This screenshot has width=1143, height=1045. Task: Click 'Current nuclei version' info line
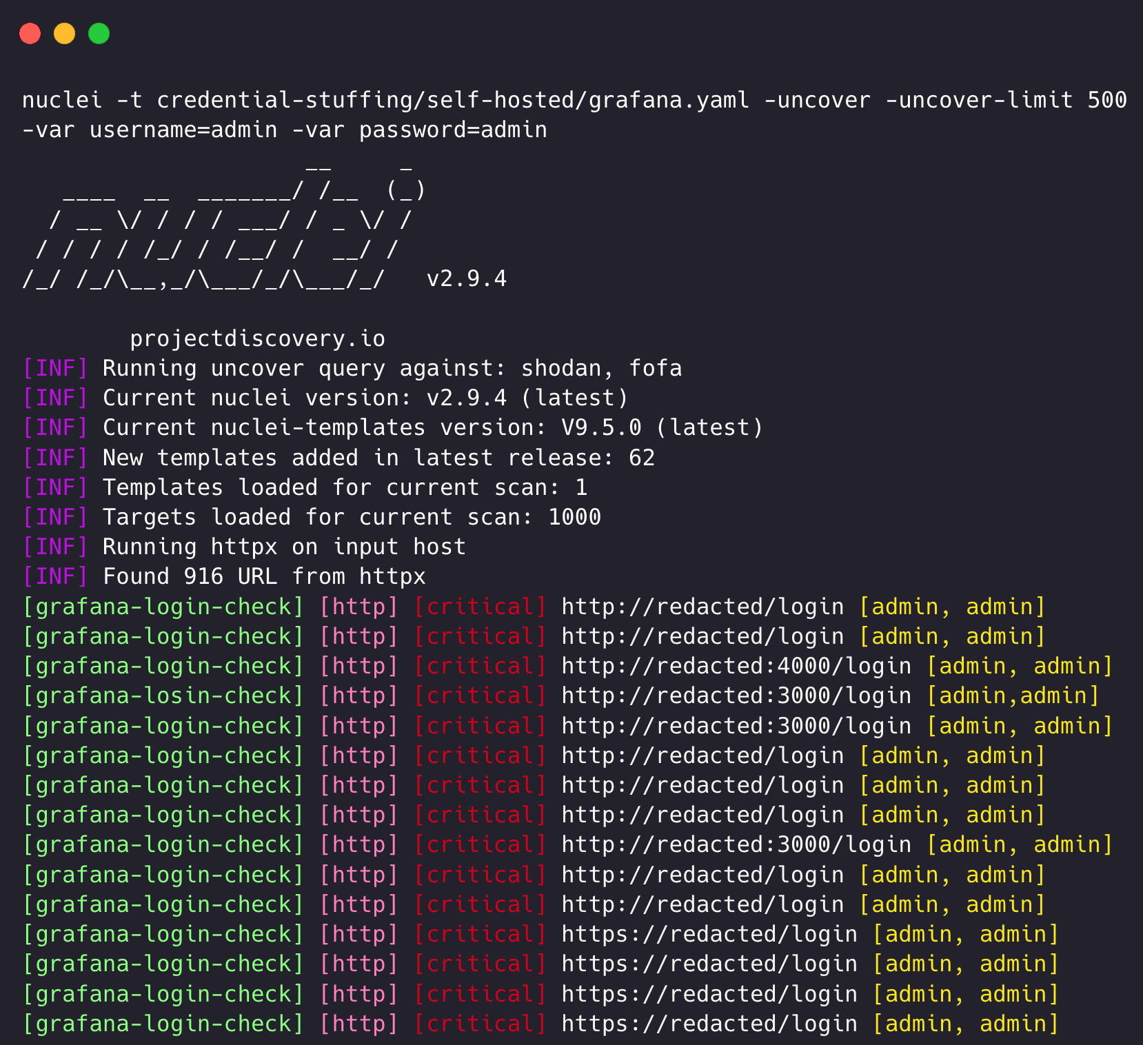pos(365,398)
